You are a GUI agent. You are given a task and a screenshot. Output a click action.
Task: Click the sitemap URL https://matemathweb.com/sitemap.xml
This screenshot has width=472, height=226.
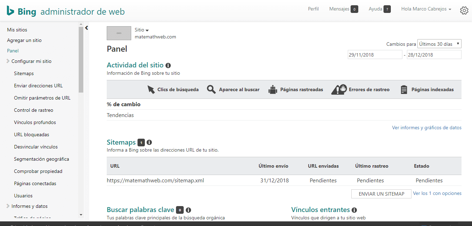(155, 181)
